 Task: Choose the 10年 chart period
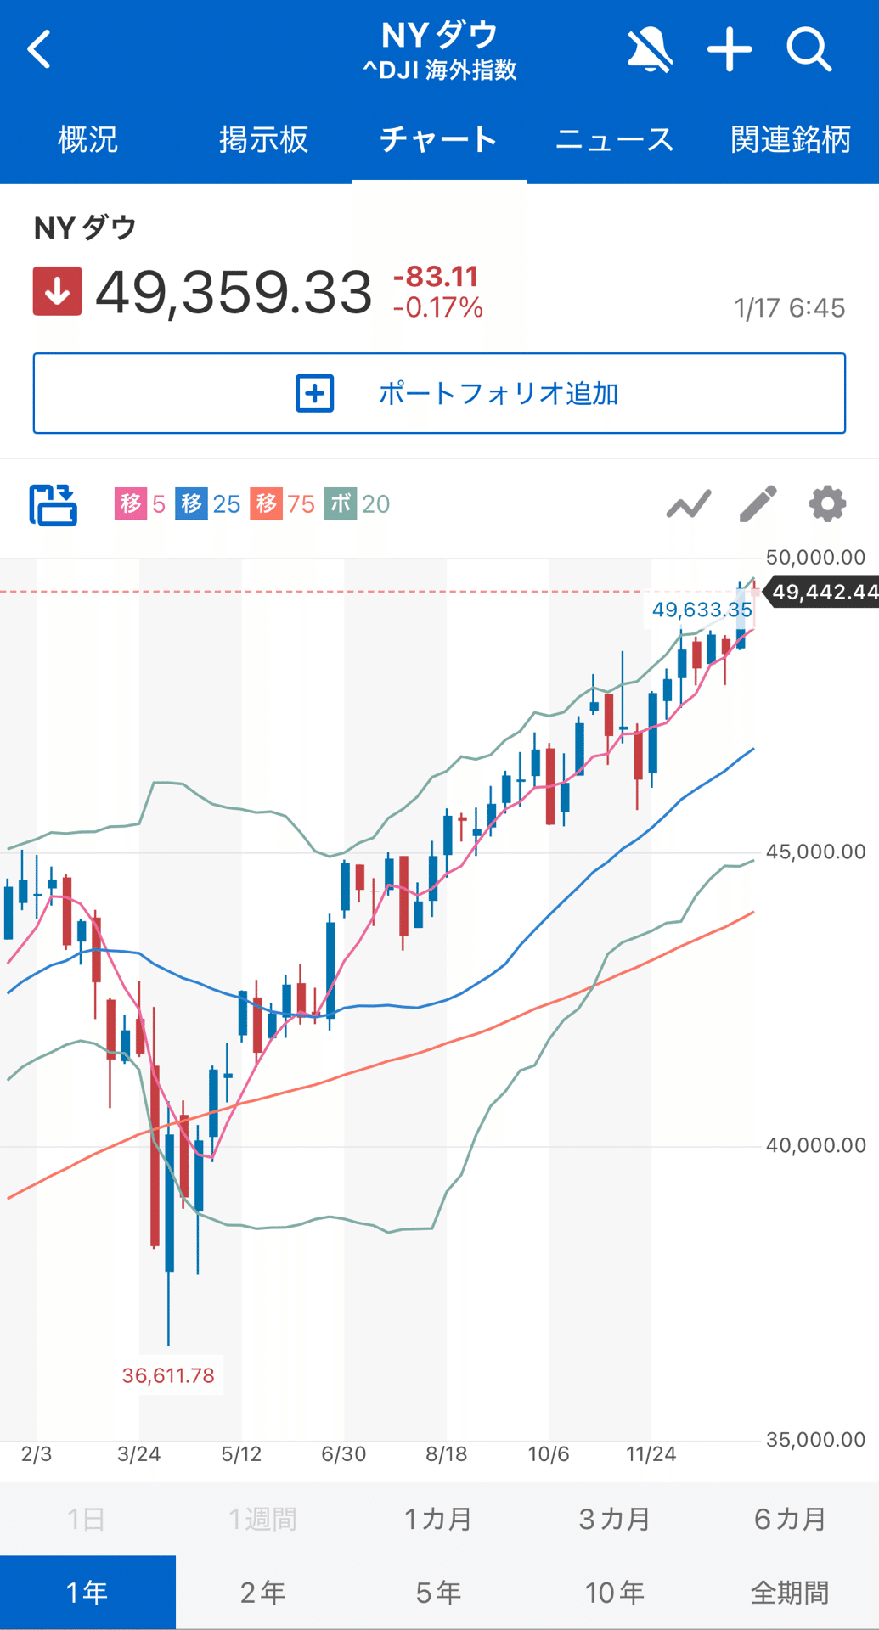615,1592
